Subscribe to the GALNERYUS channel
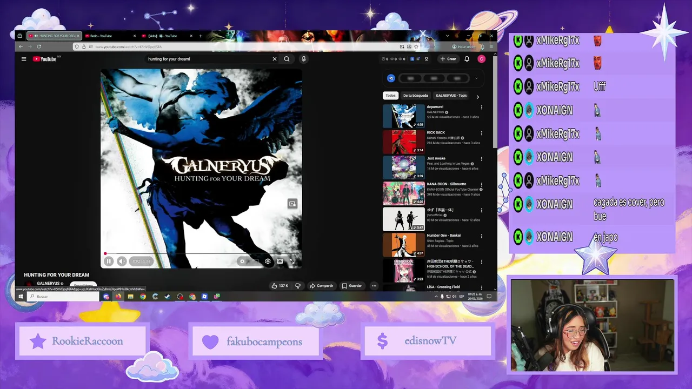This screenshot has height=389, width=692. pos(83,285)
